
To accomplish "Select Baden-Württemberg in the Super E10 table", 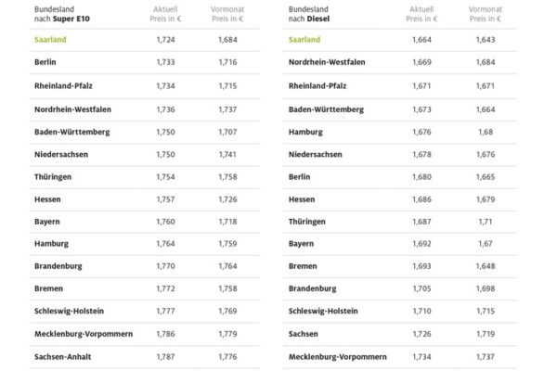I will pos(71,132).
